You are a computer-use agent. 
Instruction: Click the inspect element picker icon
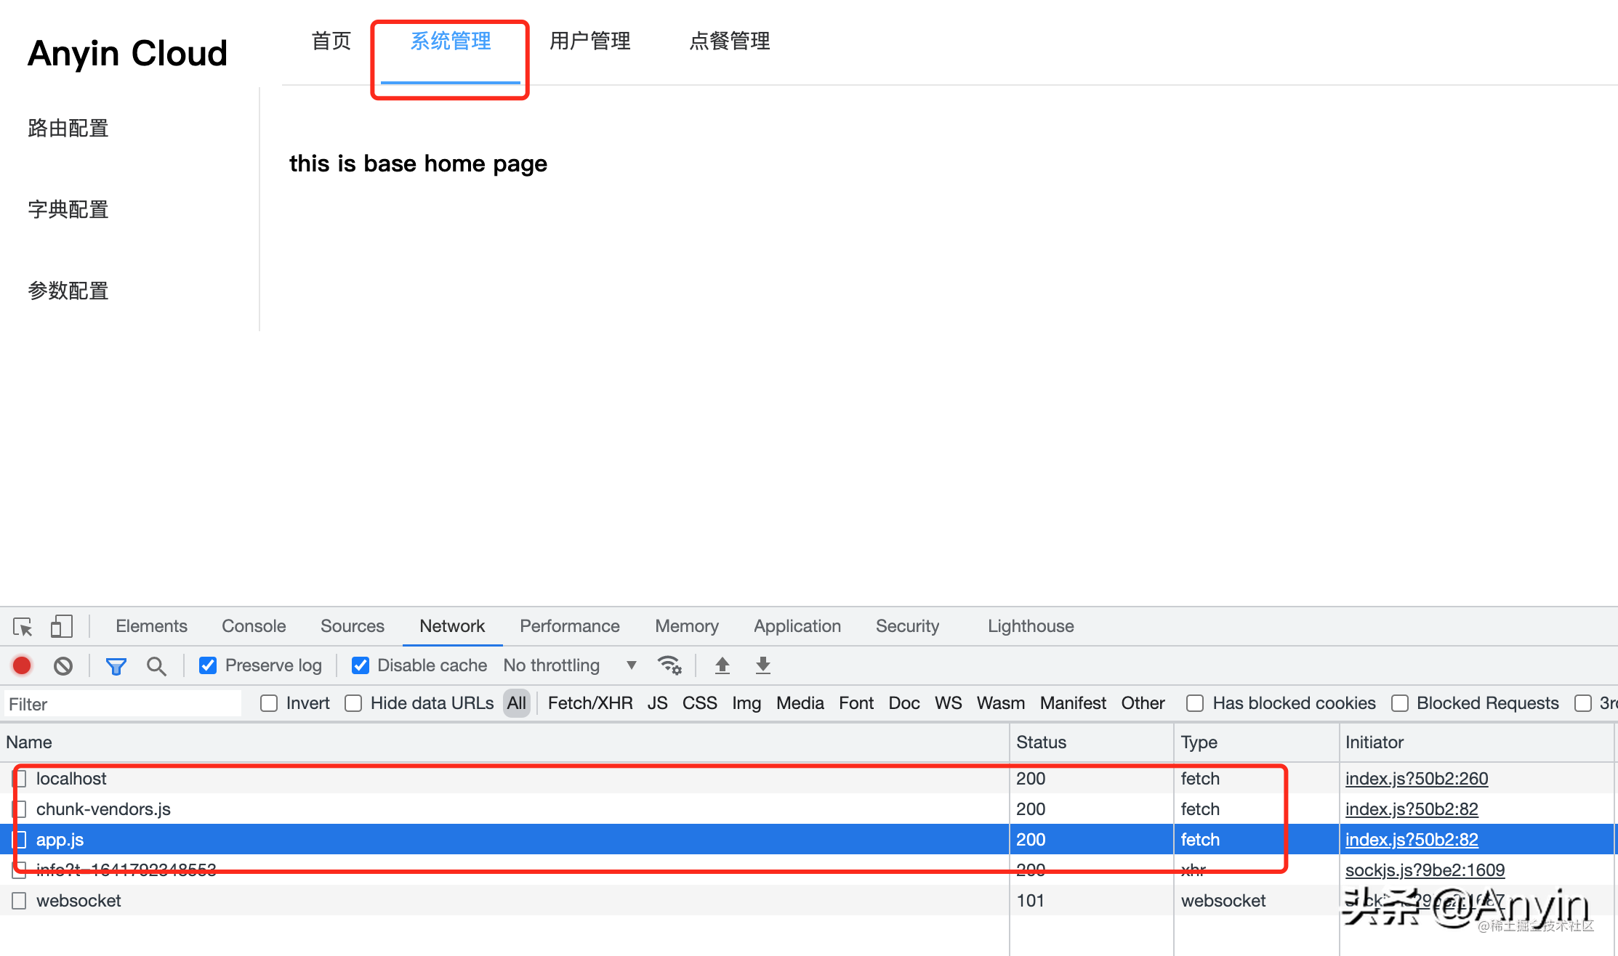[23, 626]
